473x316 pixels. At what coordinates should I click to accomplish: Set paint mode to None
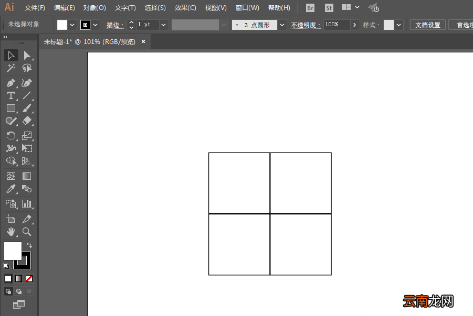click(x=29, y=279)
